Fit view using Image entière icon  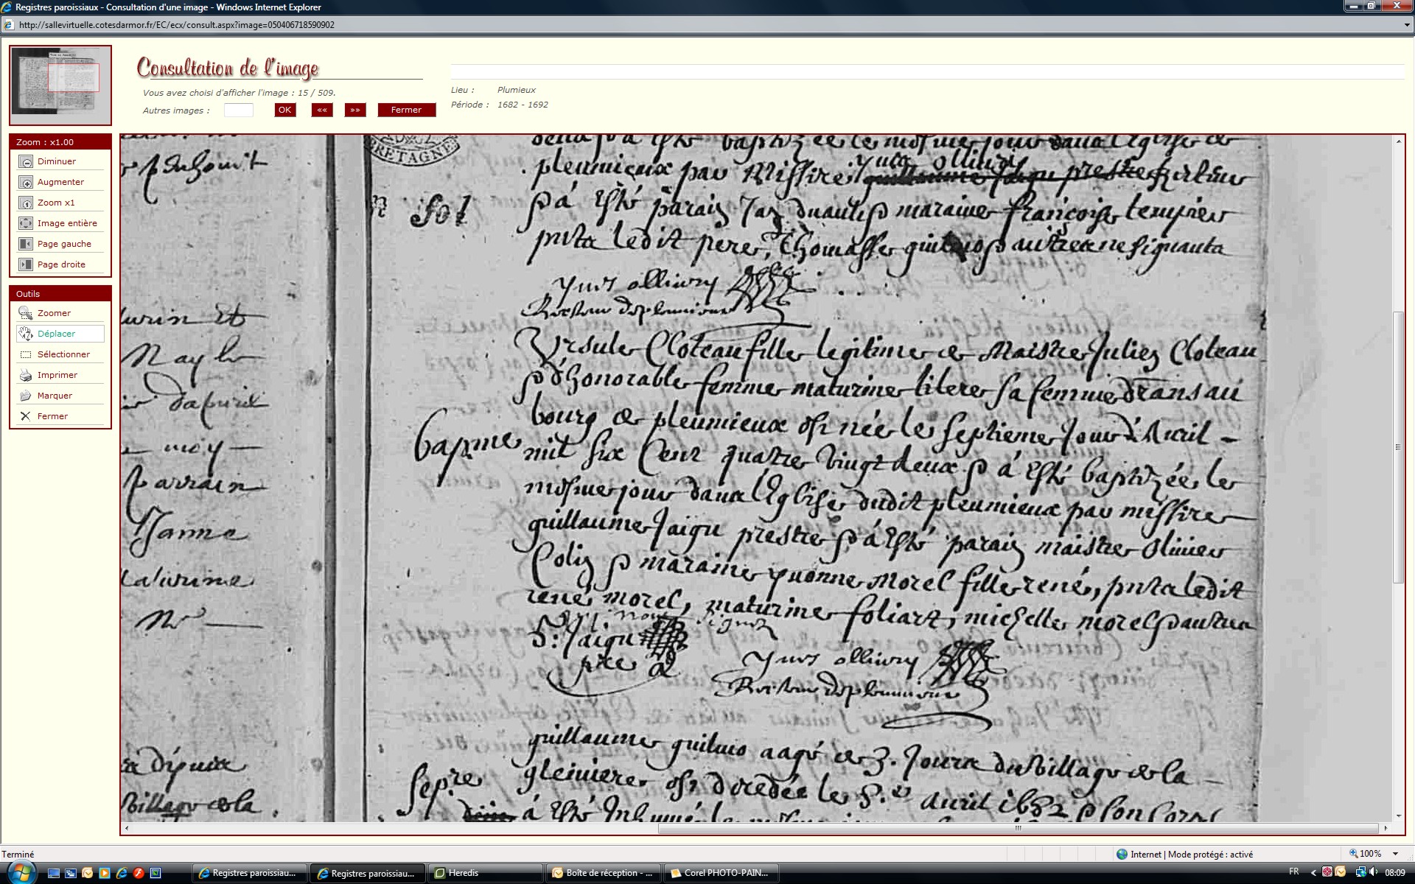pos(26,223)
